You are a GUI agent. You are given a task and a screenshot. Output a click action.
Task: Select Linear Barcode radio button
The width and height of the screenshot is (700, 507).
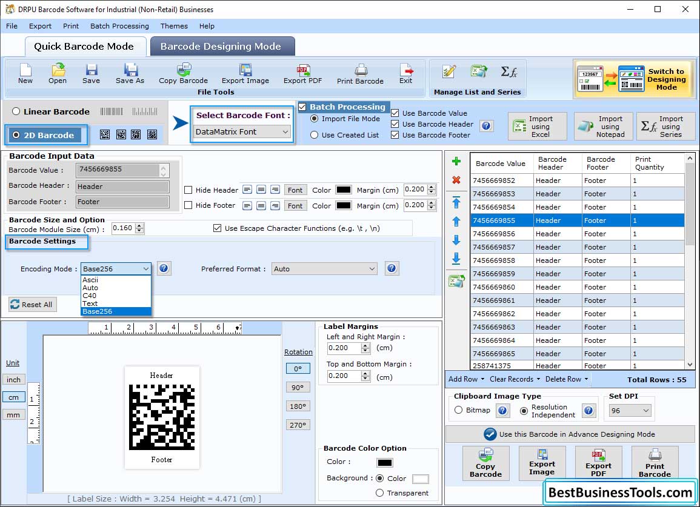pos(16,111)
